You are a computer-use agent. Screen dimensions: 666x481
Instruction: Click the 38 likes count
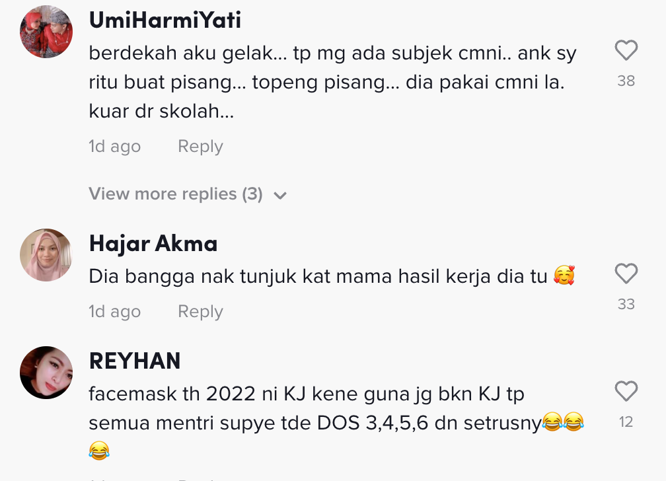tap(626, 81)
